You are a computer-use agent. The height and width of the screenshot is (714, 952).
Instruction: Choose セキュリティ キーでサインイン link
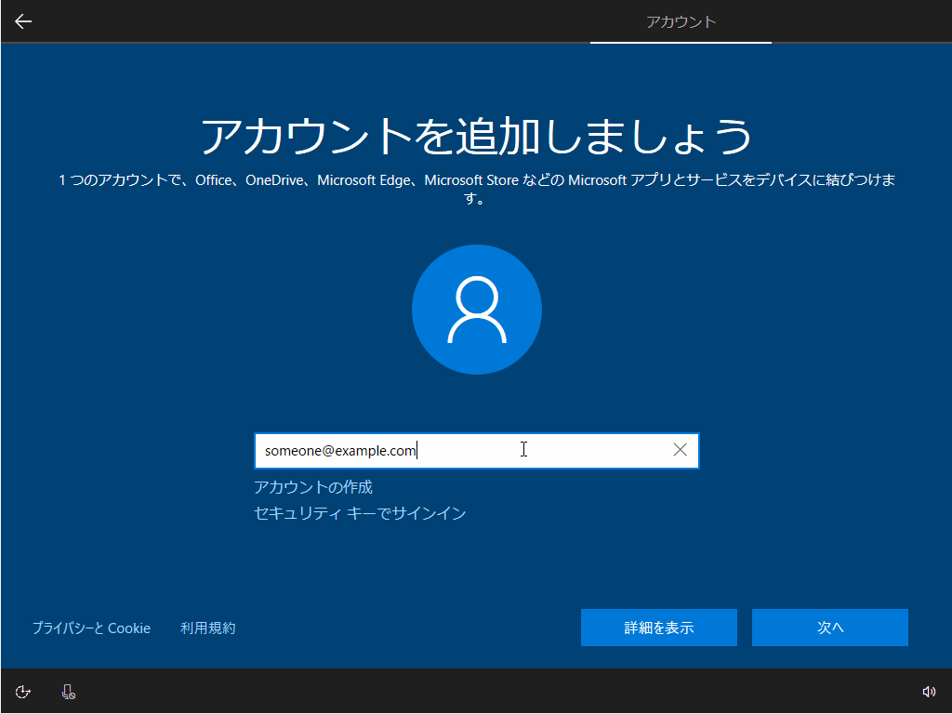[x=360, y=513]
